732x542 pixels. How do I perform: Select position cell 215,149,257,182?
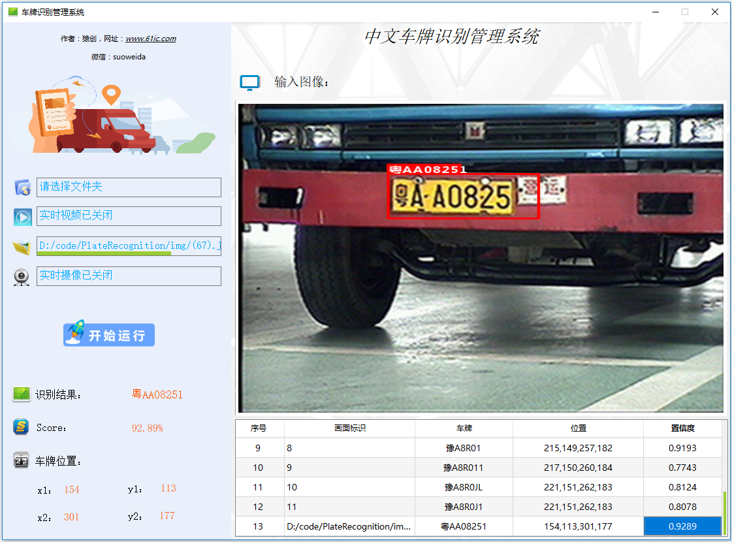(x=579, y=448)
